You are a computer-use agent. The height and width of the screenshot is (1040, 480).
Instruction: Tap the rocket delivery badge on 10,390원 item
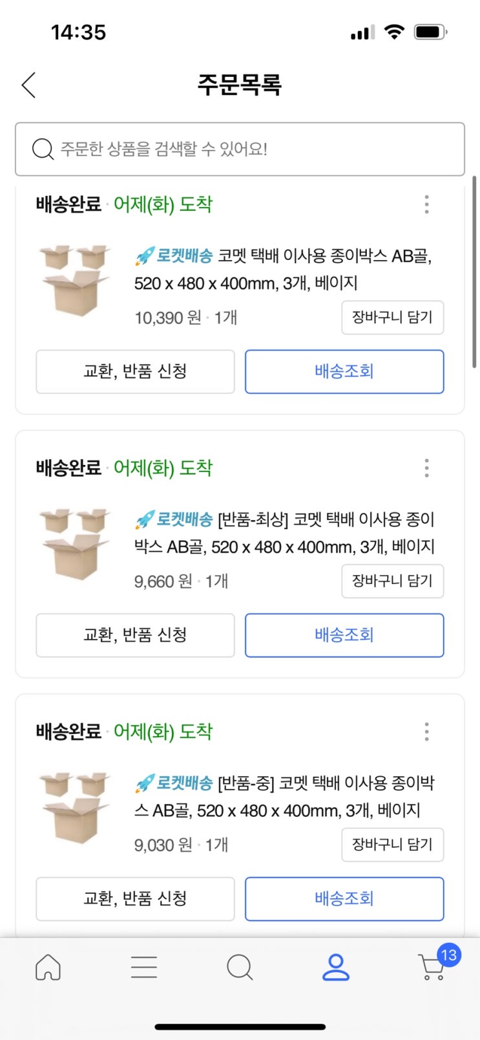click(x=174, y=256)
